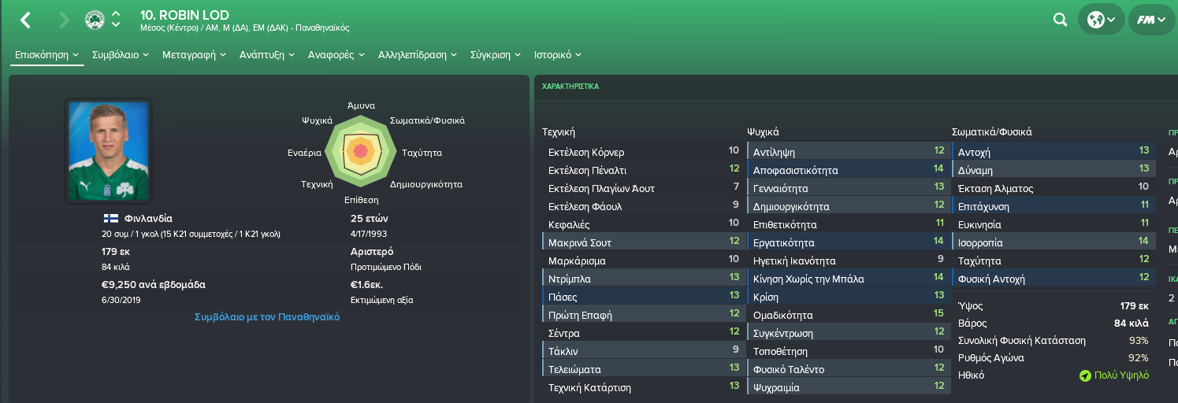Select the player above using up chevron
Image resolution: width=1178 pixels, height=403 pixels.
click(116, 14)
